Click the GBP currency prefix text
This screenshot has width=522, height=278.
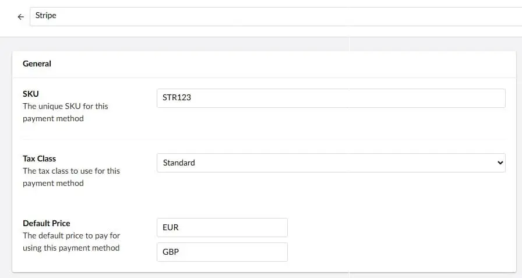171,252
